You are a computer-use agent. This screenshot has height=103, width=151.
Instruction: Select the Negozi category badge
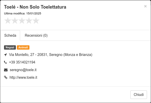[x=10, y=47]
